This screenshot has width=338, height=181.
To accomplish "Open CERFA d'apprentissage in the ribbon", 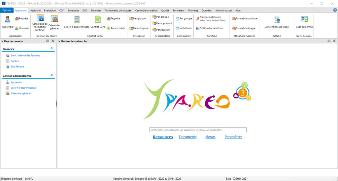I will (x=77, y=22).
